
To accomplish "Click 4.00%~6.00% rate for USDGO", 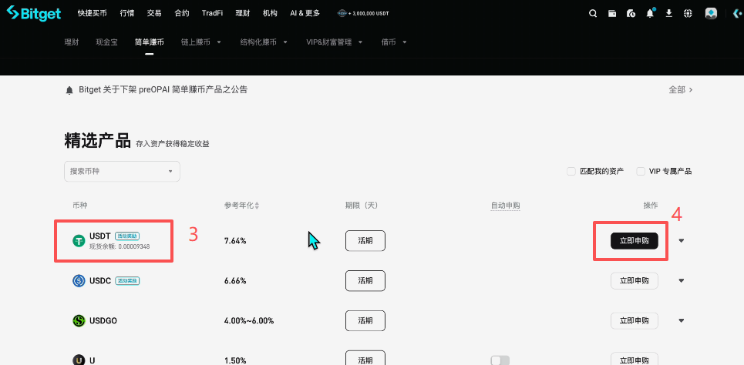I will pyautogui.click(x=249, y=320).
